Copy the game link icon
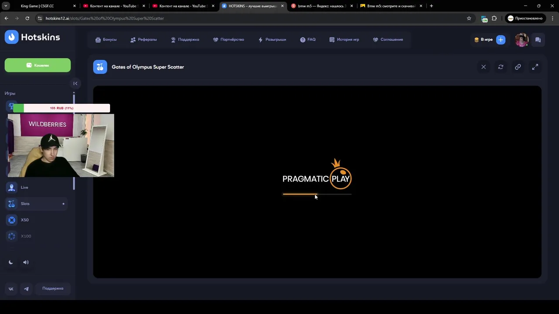 [x=518, y=67]
